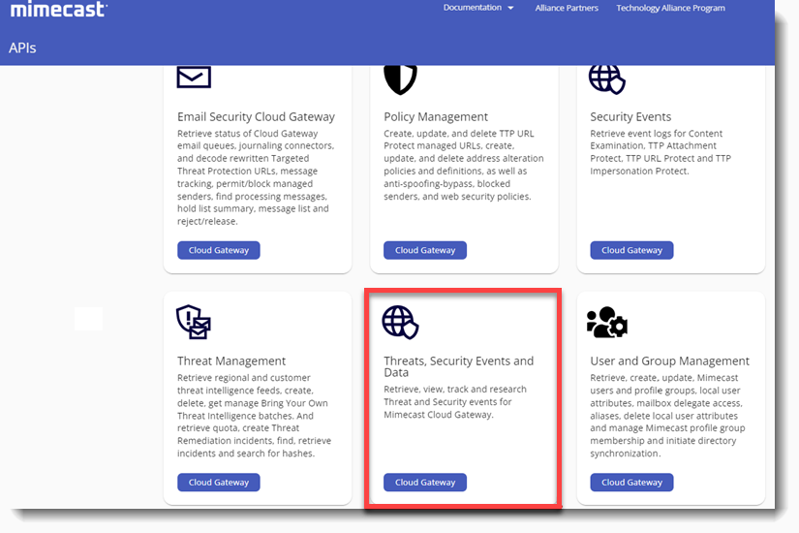Viewport: 799px width, 533px height.
Task: Click the User and Group Management icon
Action: pos(607,322)
